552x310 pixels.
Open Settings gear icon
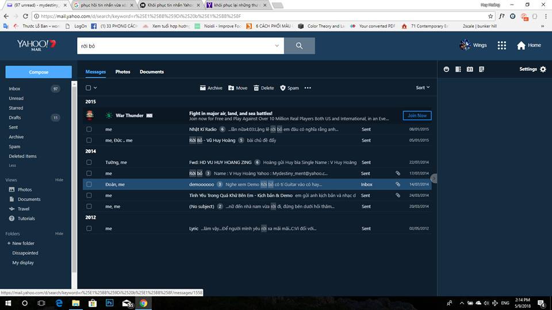tap(543, 69)
